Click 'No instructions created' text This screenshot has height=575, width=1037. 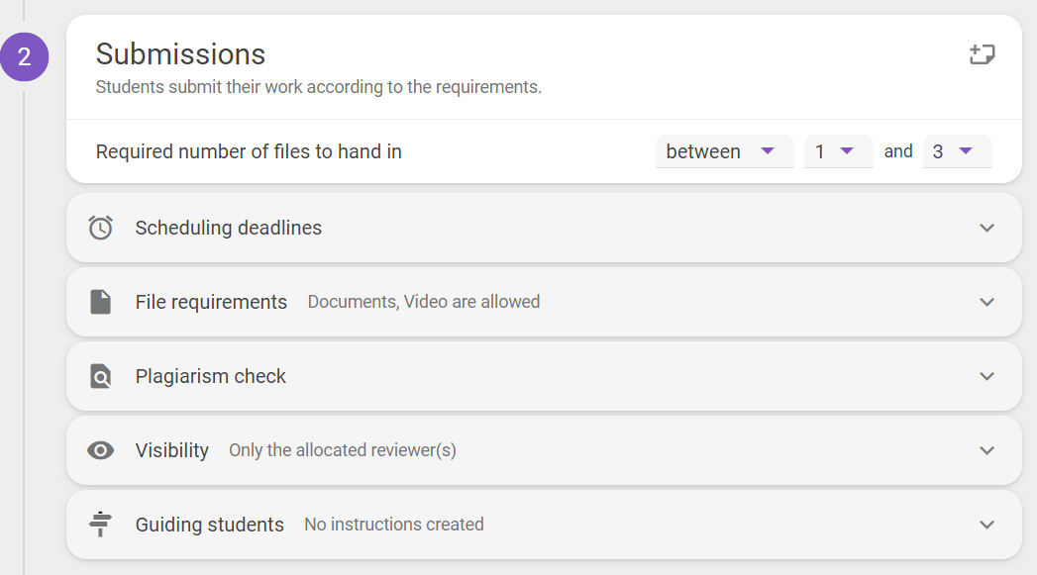pos(394,525)
